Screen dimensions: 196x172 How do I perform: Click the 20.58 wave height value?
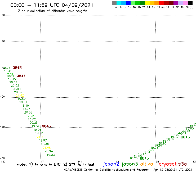point(186,131)
